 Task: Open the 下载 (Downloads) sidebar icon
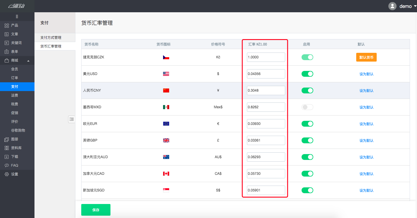[7, 157]
